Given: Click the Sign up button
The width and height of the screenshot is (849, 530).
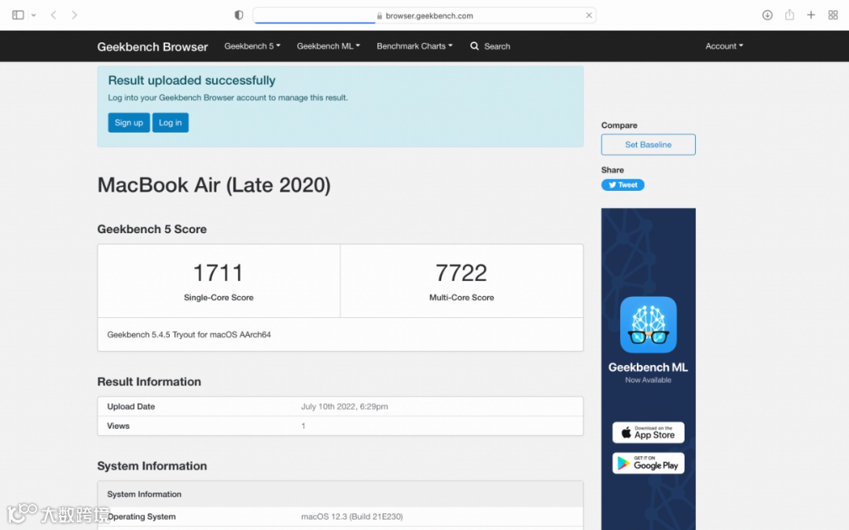Looking at the screenshot, I should 129,122.
